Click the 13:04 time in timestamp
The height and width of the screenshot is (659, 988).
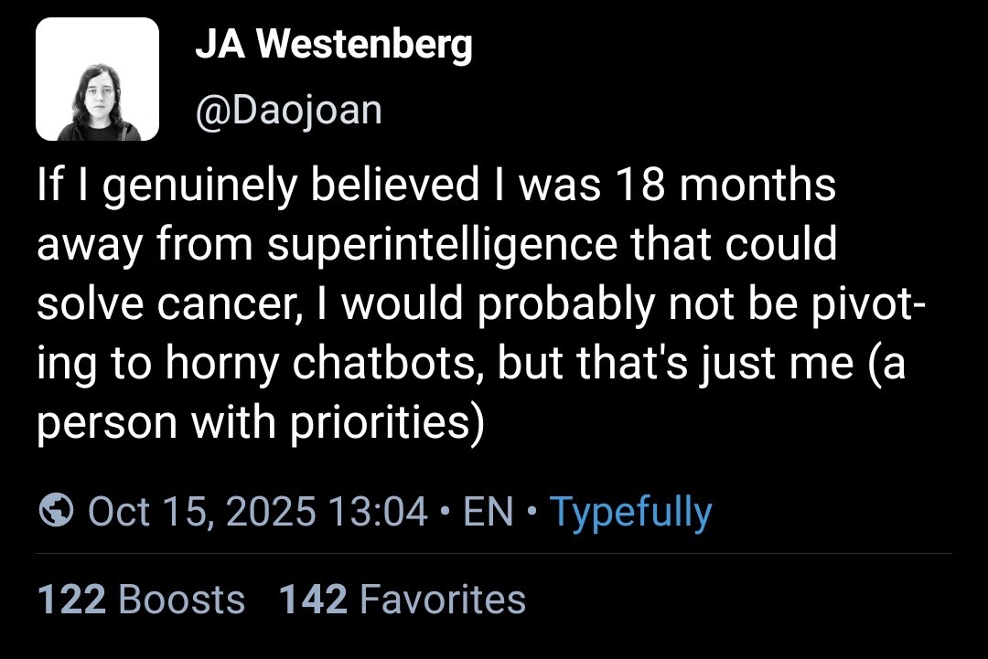click(377, 511)
